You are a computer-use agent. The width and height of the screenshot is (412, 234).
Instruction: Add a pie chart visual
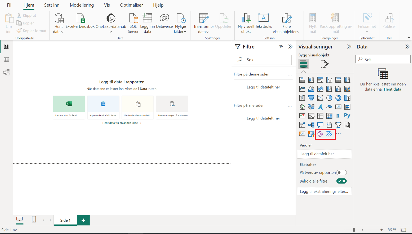329,98
